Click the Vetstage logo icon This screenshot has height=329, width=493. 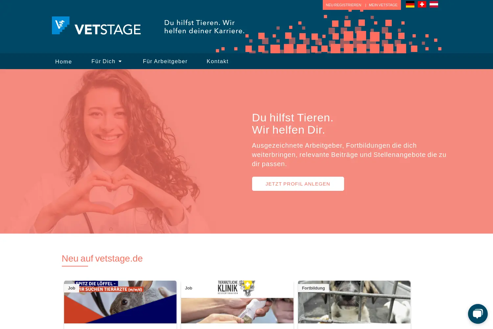61,25
